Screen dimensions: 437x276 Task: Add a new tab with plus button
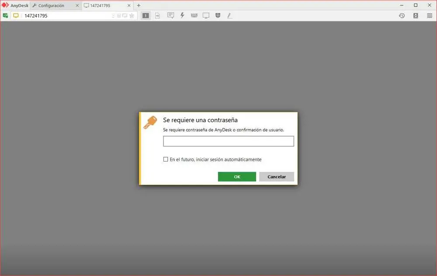click(x=139, y=5)
